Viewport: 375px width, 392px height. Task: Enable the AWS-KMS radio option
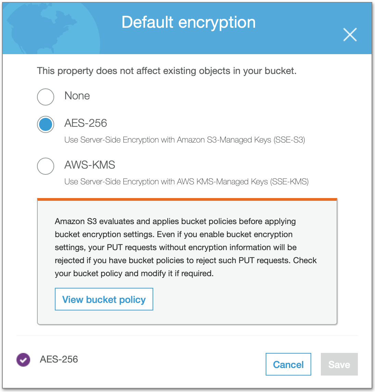click(x=46, y=166)
